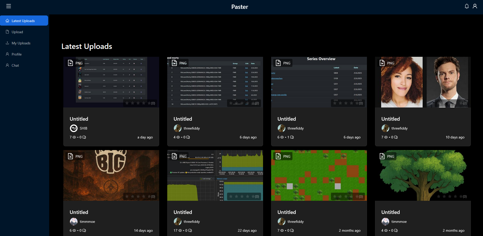Open the user account icon in header
483x236 pixels.
(475, 6)
